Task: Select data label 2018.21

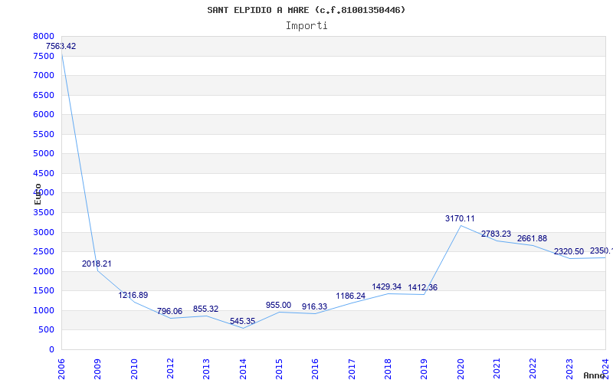Action: (x=97, y=264)
